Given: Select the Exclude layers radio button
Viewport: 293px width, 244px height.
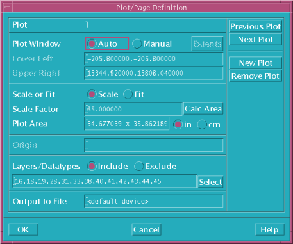Looking at the screenshot, I should (155, 167).
